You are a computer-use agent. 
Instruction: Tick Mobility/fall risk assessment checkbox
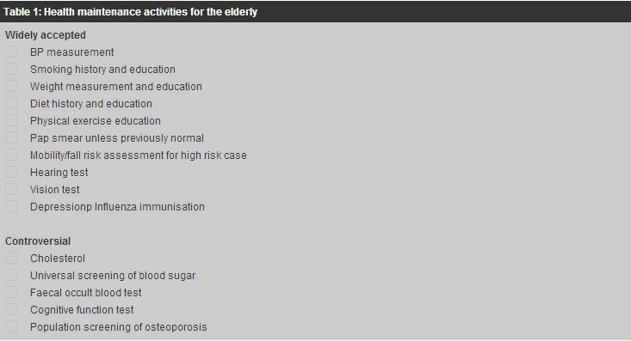tap(11, 155)
